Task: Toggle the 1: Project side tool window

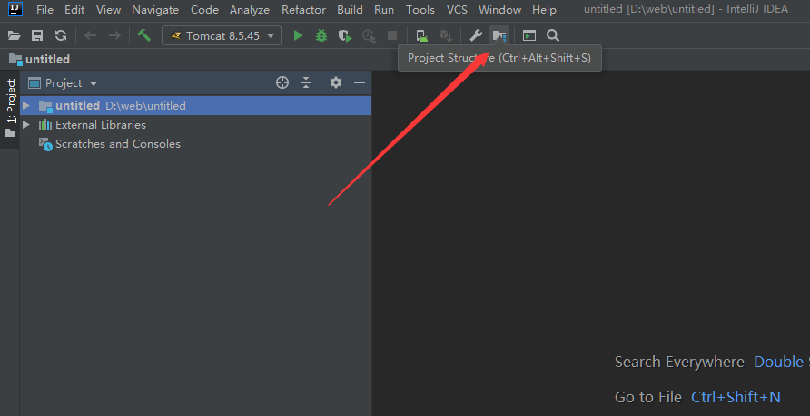Action: click(x=10, y=109)
